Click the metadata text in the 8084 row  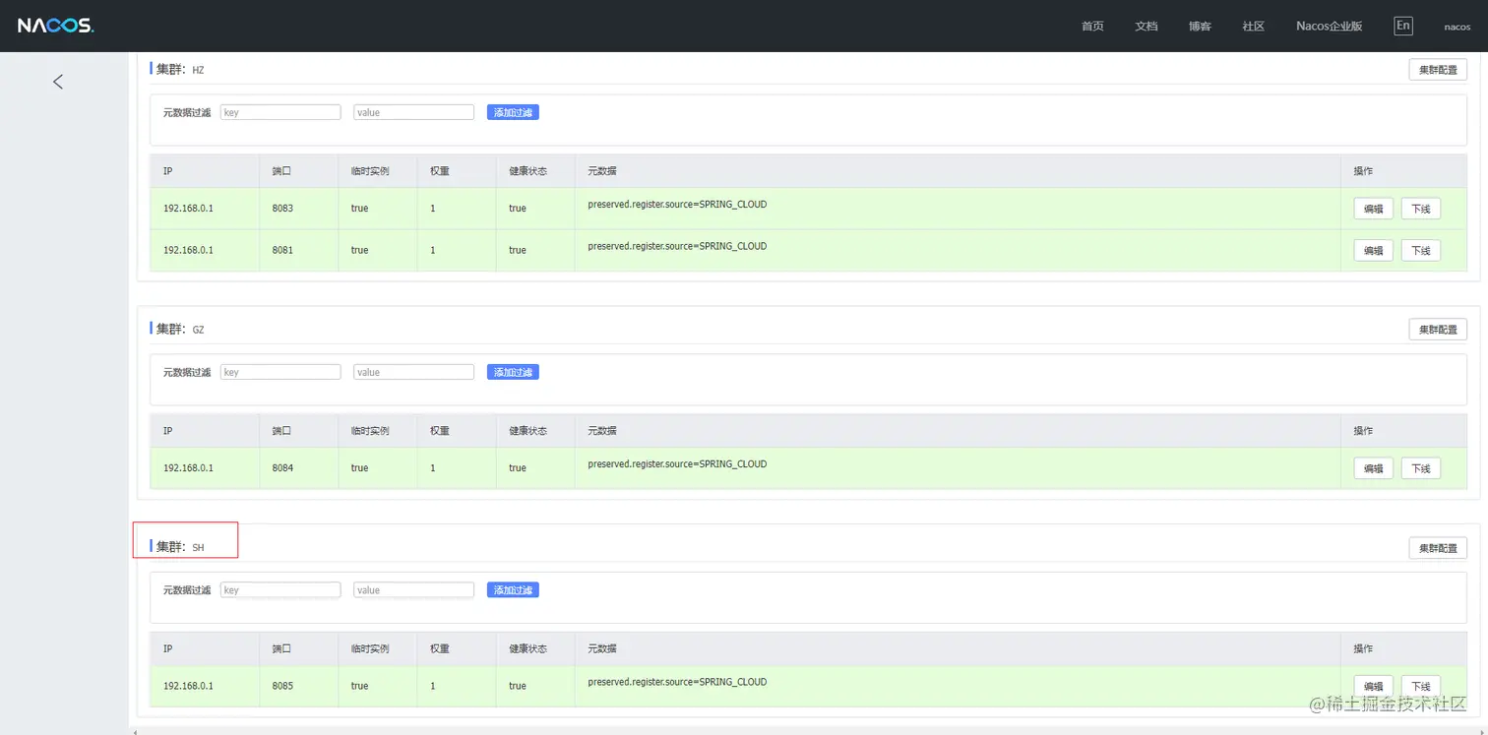677,464
